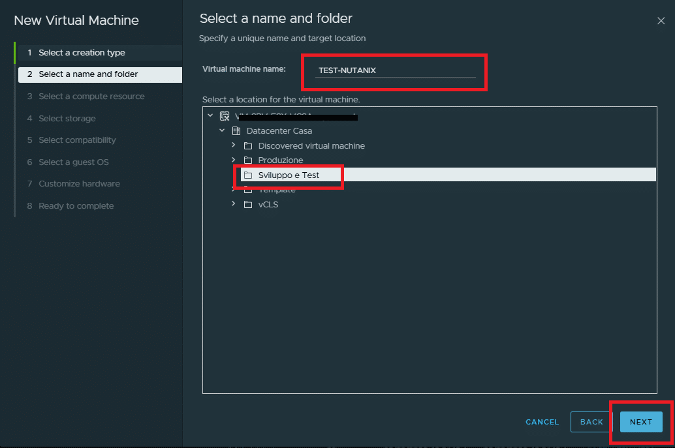Select the Produzione folder label
Image resolution: width=675 pixels, height=448 pixels.
pyautogui.click(x=280, y=160)
